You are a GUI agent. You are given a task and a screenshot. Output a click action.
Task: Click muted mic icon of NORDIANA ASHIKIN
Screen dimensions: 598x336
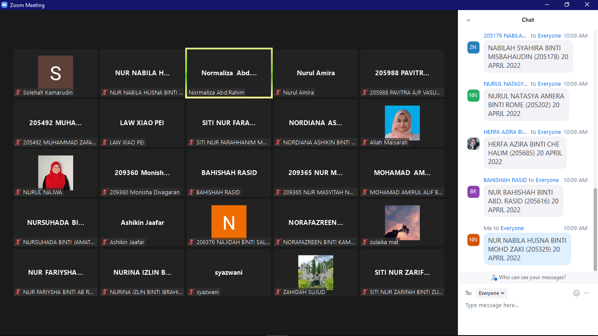tap(278, 143)
